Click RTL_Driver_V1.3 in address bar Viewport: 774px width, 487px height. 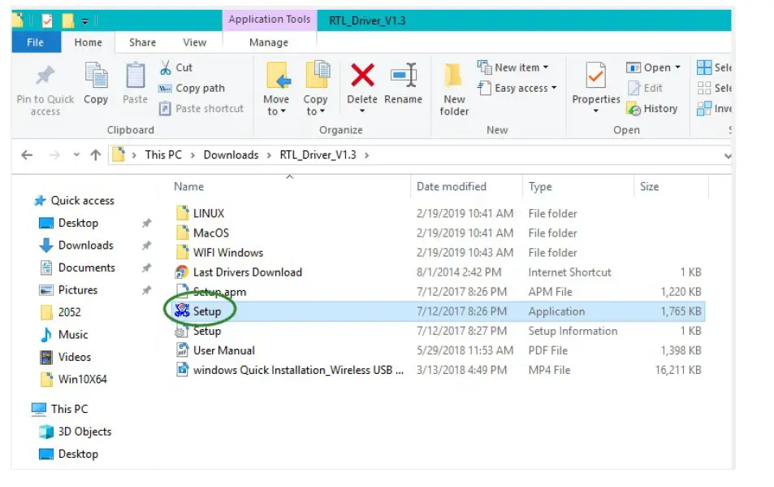(318, 155)
